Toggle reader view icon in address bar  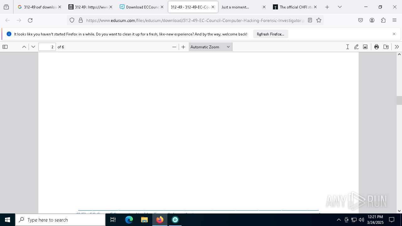coord(310,20)
